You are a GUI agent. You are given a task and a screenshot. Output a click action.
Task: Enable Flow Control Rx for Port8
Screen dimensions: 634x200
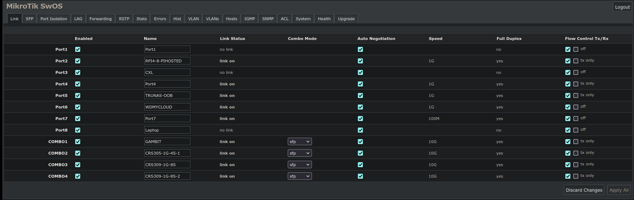576,130
